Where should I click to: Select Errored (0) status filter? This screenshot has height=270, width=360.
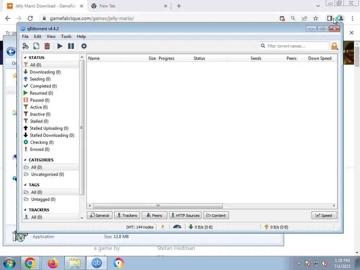[x=51, y=149]
